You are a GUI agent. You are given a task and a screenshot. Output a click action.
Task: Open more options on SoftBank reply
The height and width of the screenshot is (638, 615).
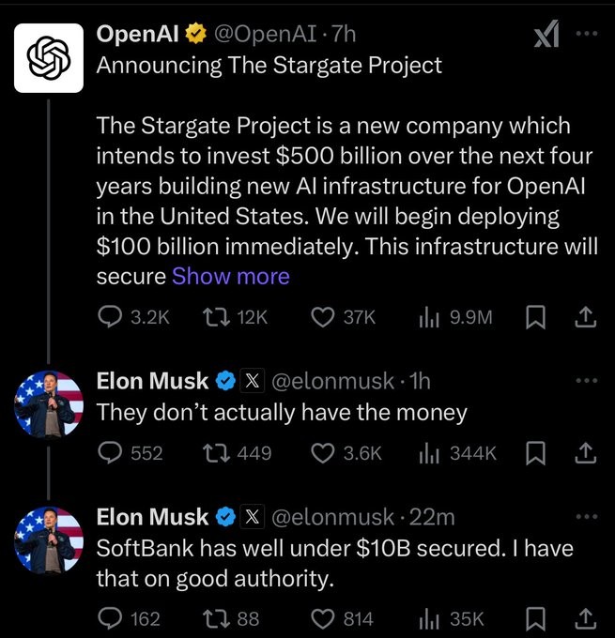tap(586, 516)
